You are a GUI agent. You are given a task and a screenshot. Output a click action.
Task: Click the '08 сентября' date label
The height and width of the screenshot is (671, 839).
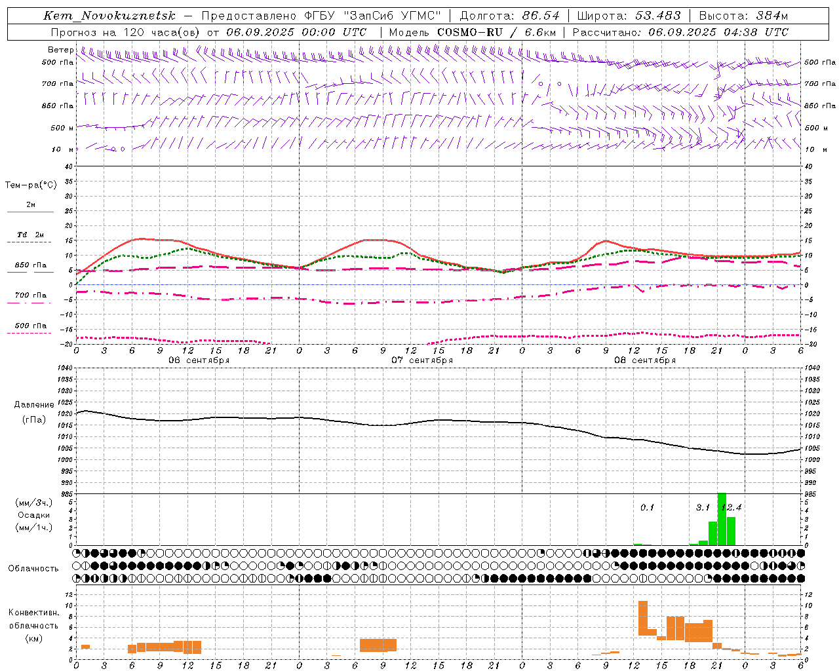[645, 360]
